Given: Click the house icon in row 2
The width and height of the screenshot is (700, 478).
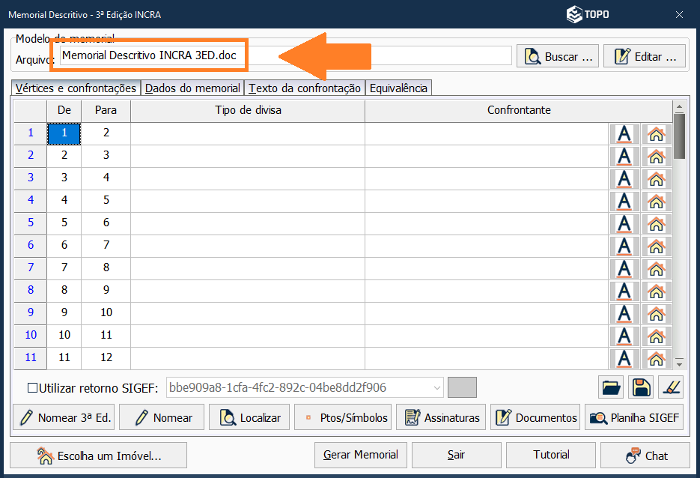Looking at the screenshot, I should [657, 157].
